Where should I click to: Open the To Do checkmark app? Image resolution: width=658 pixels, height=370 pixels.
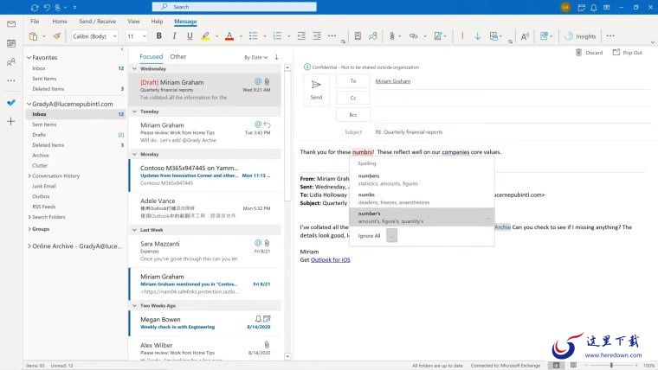click(11, 102)
